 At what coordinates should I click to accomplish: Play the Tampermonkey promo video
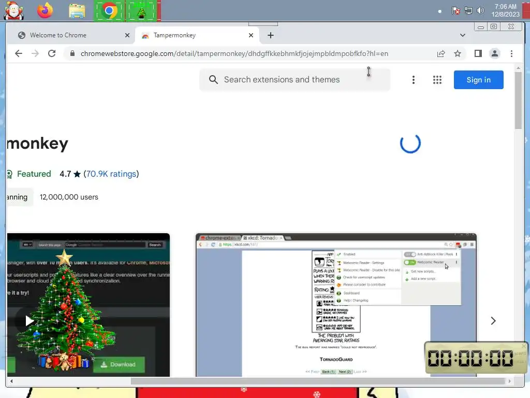click(29, 320)
